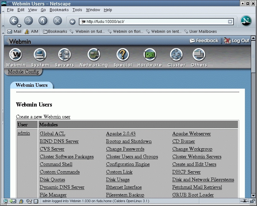
Task: Open the View menu
Action: tap(32, 10)
